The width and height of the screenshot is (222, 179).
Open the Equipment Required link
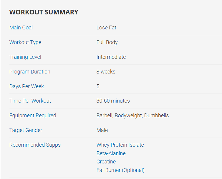click(33, 116)
